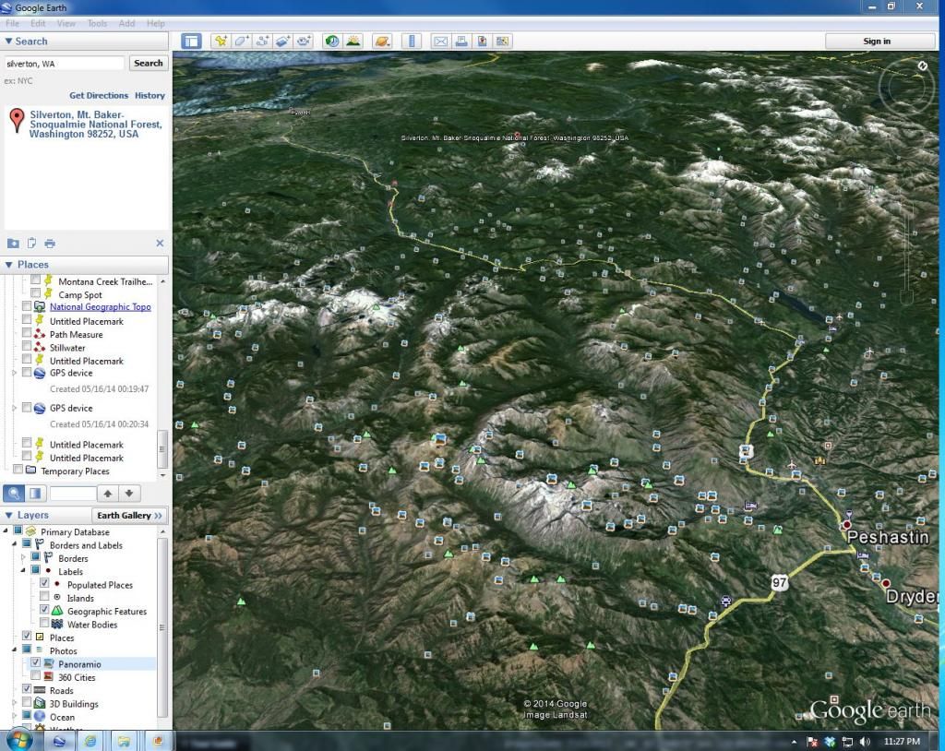Click the Search button
The image size is (945, 751).
[149, 64]
